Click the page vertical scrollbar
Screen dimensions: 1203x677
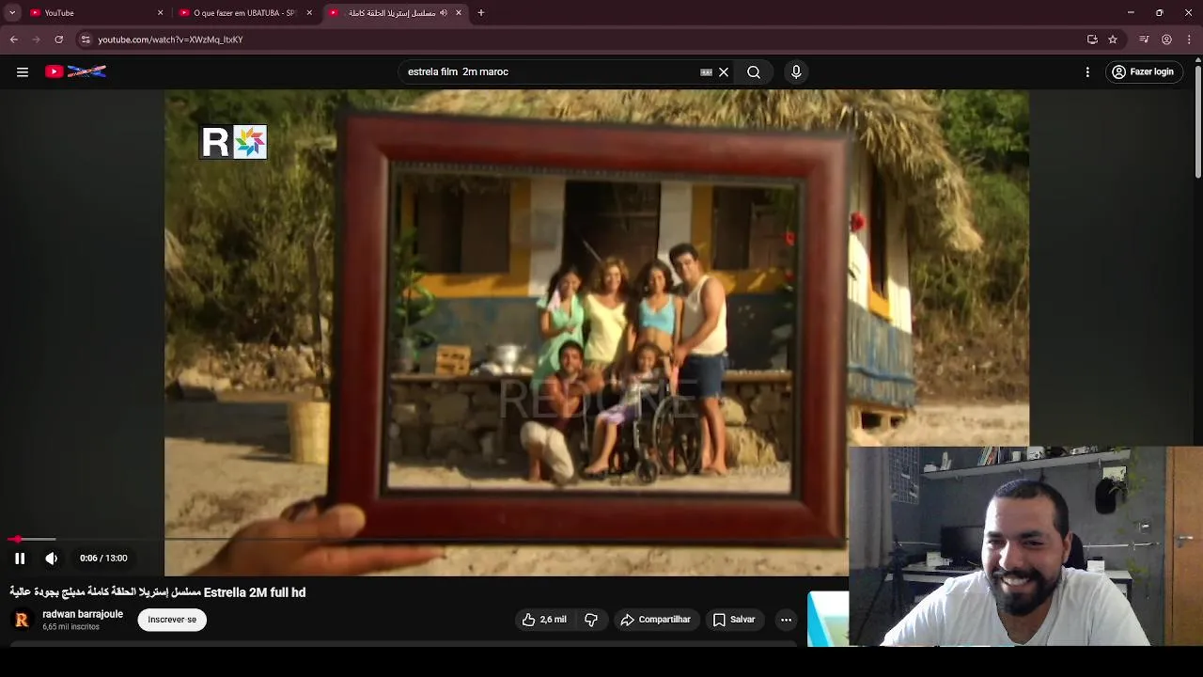(1197, 122)
